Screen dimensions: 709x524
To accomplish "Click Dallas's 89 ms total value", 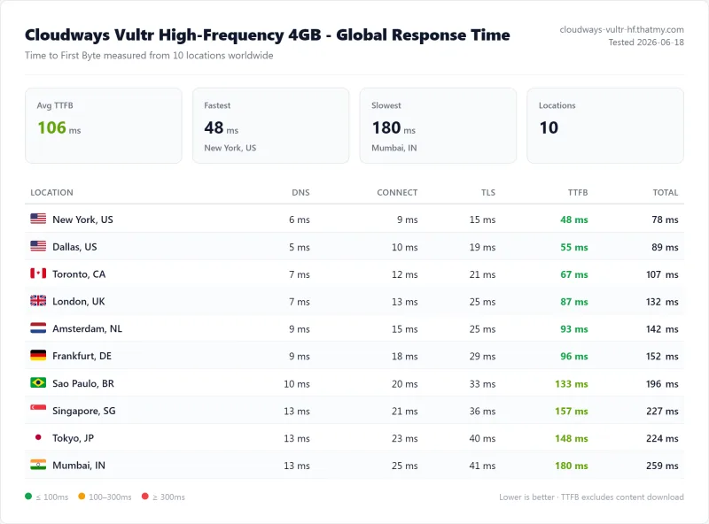I will click(x=665, y=247).
